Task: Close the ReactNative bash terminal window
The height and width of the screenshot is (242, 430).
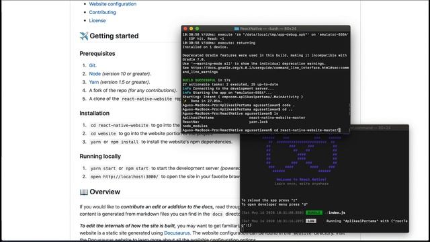Action: [185, 28]
